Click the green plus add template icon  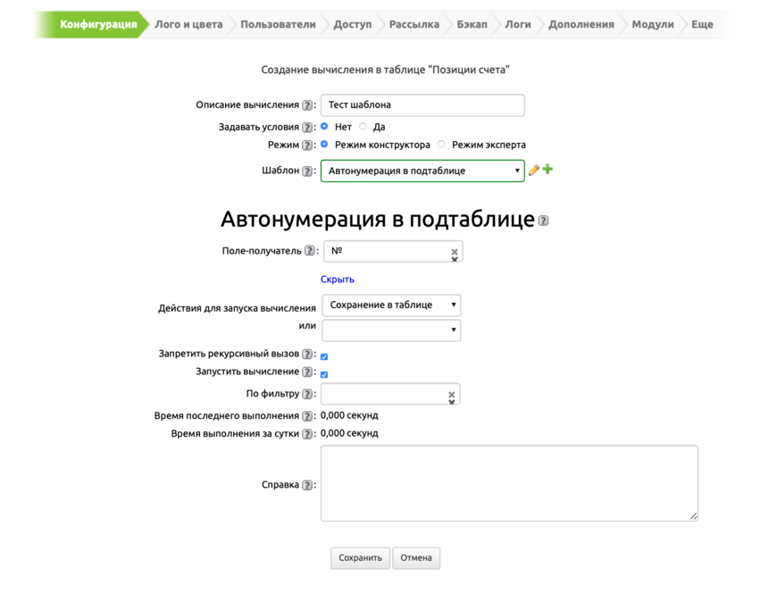tap(547, 169)
